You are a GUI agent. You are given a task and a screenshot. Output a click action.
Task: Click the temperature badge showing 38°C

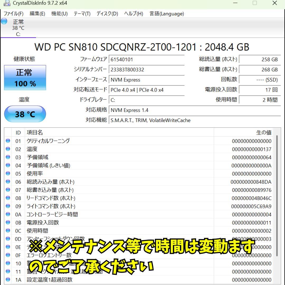pos(25,114)
